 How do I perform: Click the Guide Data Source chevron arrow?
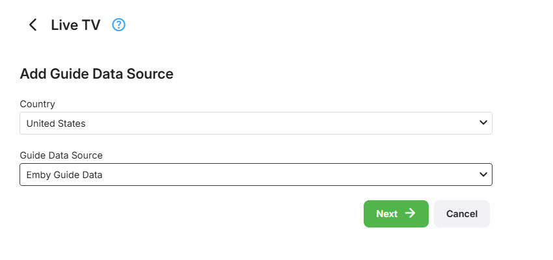coord(483,174)
